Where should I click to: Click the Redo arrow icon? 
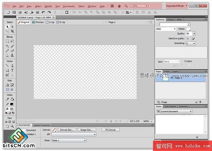49,12
